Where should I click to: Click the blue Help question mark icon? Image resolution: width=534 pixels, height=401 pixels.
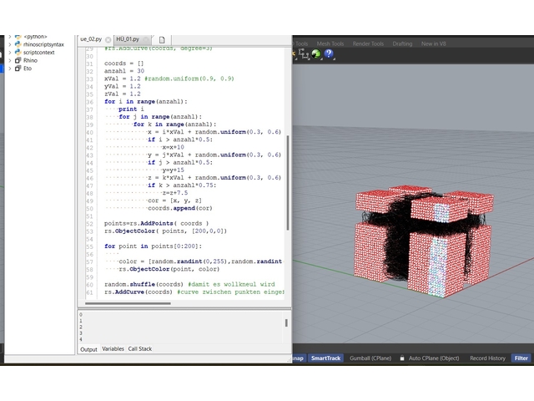[329, 54]
